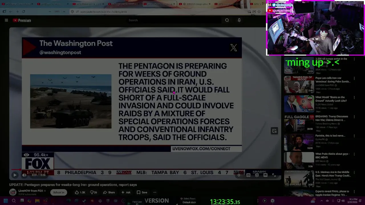Toggle the autoplay switch in the player
The width and height of the screenshot is (365, 205).
(239, 175)
